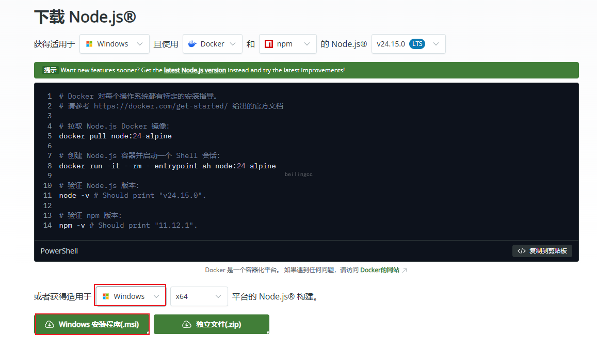Click the download icon on Windows installer button
The width and height of the screenshot is (597, 348).
point(50,324)
